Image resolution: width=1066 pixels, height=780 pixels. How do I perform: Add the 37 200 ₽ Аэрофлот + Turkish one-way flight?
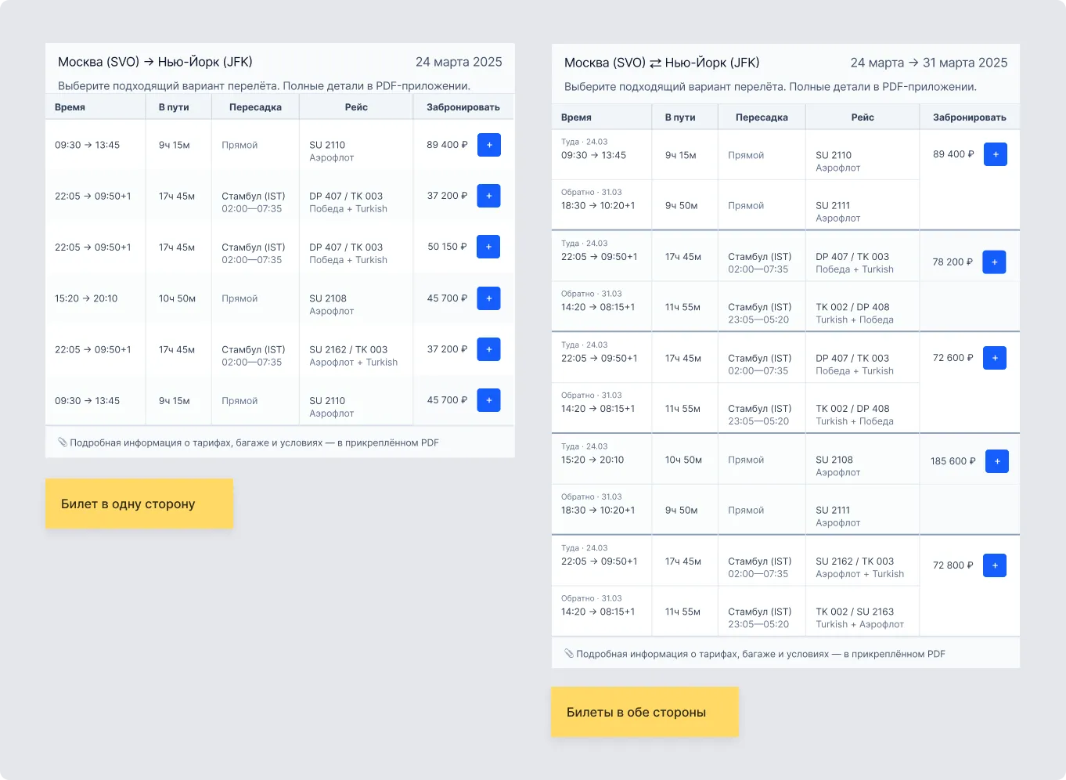pyautogui.click(x=488, y=349)
